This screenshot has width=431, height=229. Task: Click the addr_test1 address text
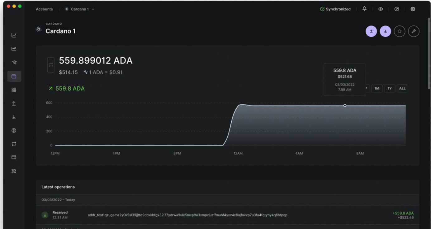coord(187,215)
